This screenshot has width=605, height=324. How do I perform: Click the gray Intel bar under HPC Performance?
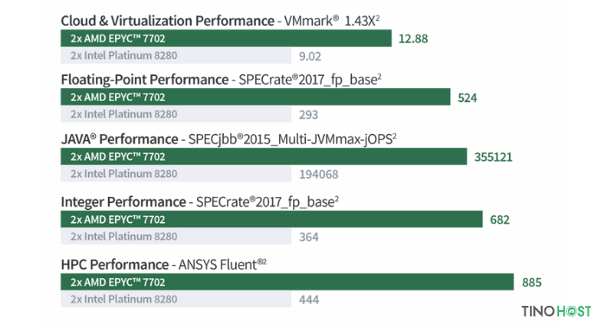pyautogui.click(x=176, y=299)
